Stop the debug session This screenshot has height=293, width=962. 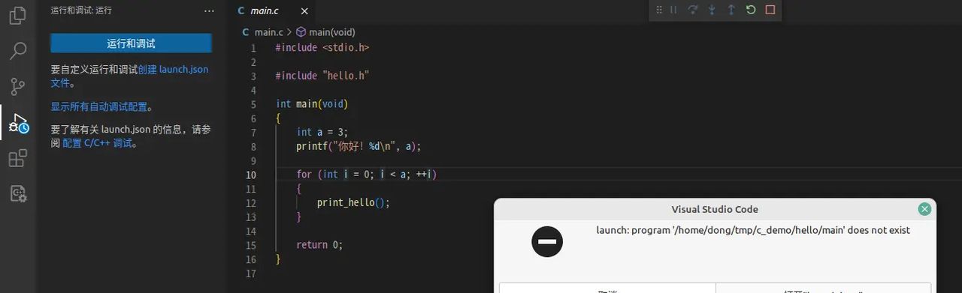coord(770,10)
